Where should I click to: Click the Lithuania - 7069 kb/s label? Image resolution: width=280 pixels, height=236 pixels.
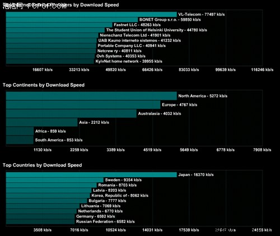101,206
